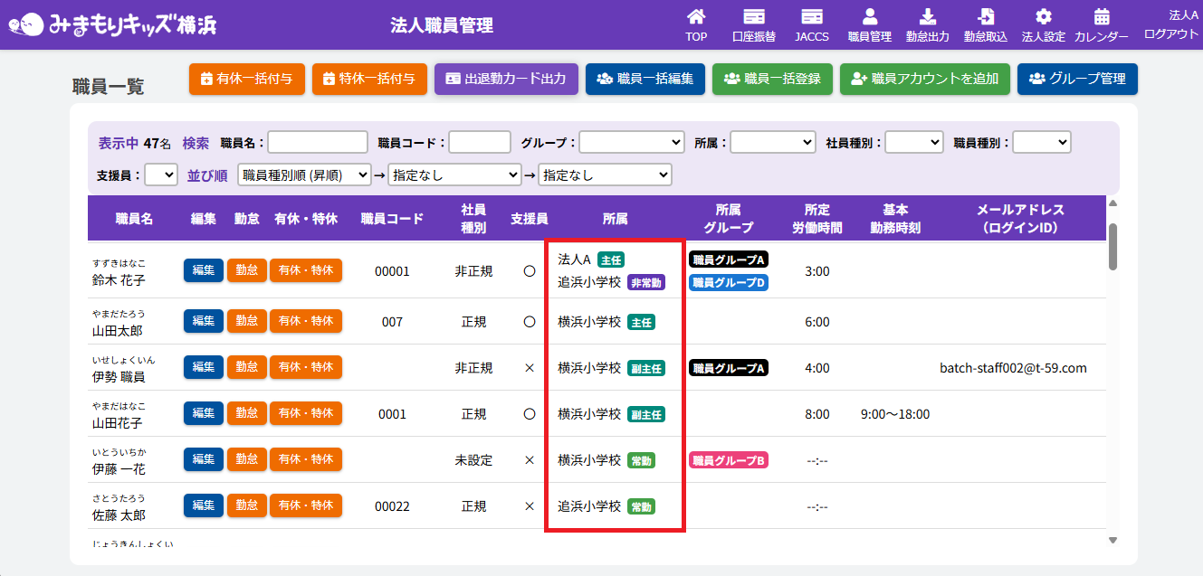
Task: Click 勤怠 for 佐藤 太郎
Action: pos(246,505)
